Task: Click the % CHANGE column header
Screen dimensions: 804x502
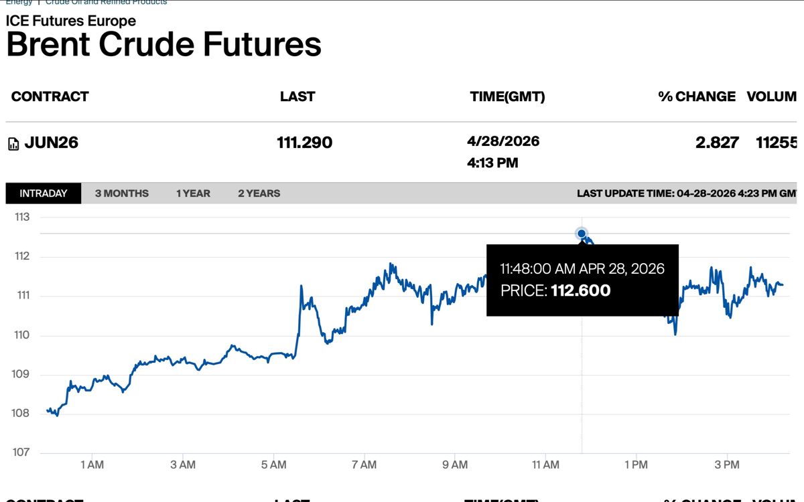Action: click(697, 96)
